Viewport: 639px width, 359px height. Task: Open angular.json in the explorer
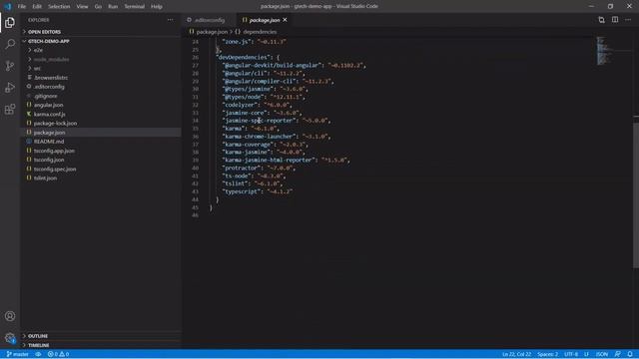pyautogui.click(x=49, y=105)
